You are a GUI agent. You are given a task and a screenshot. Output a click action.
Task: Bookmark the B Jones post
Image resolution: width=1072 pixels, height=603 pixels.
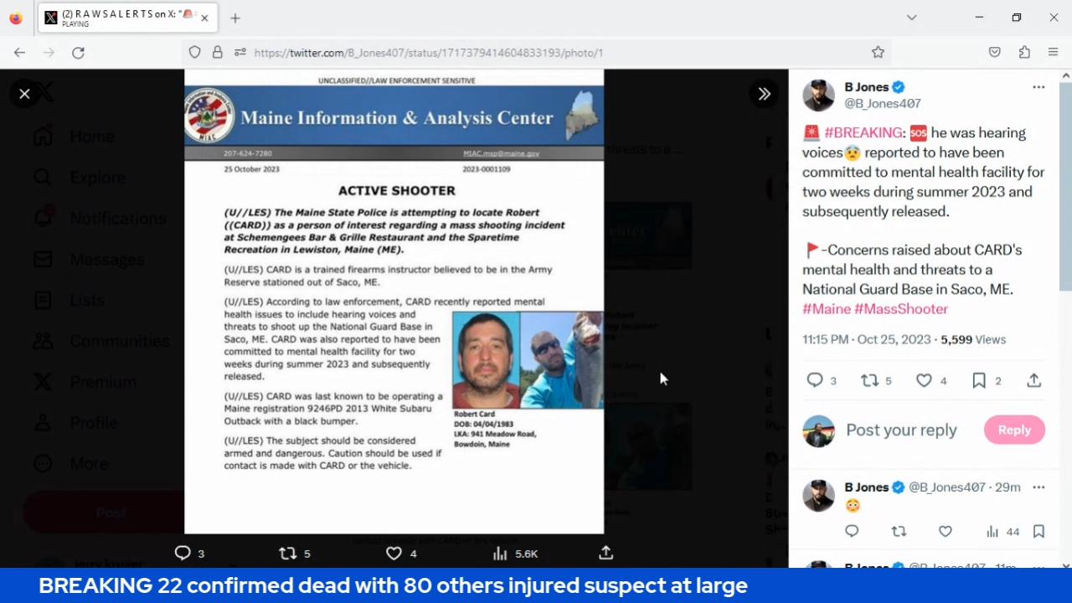[978, 380]
